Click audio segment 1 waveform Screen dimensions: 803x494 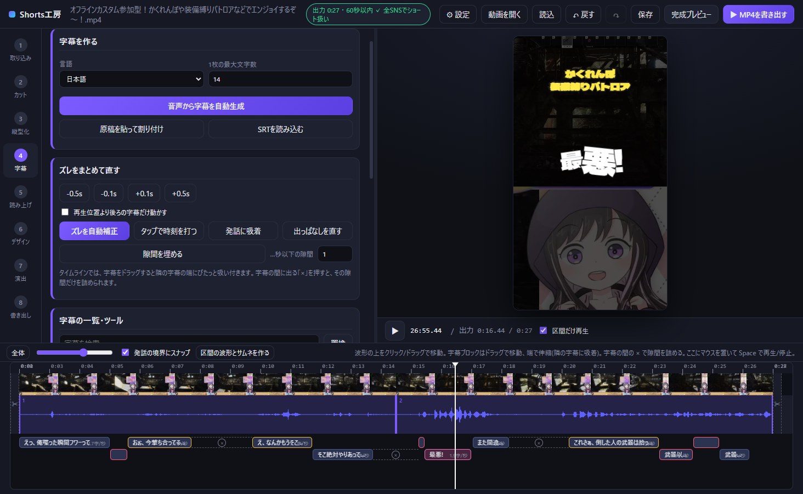tap(207, 414)
